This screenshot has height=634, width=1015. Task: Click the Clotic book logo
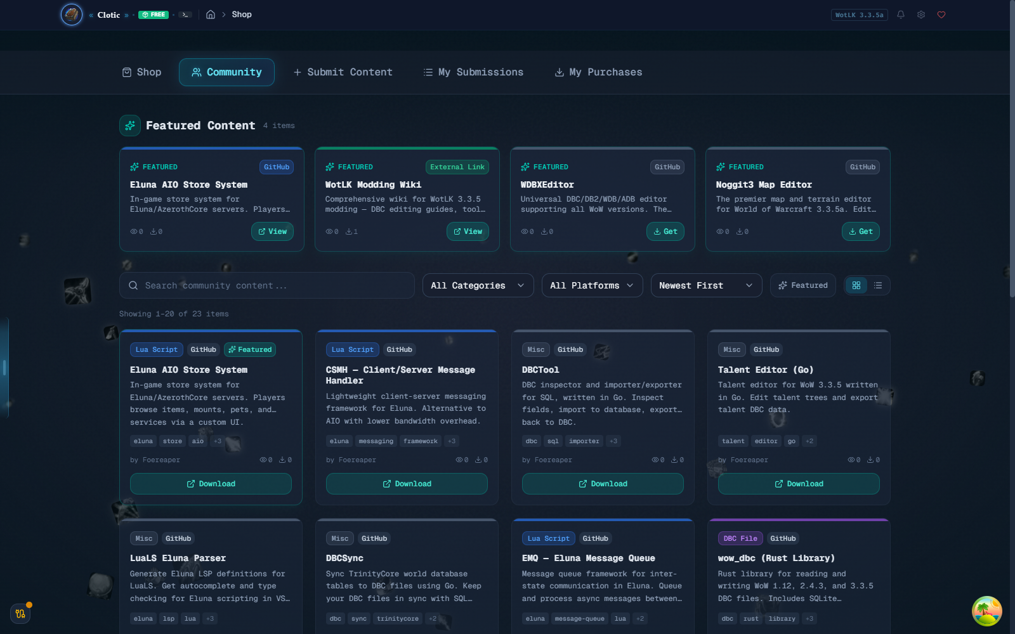pyautogui.click(x=71, y=15)
